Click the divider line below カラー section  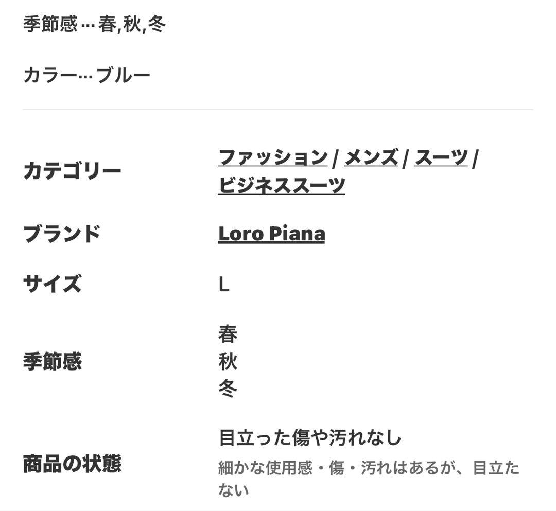[x=278, y=108]
